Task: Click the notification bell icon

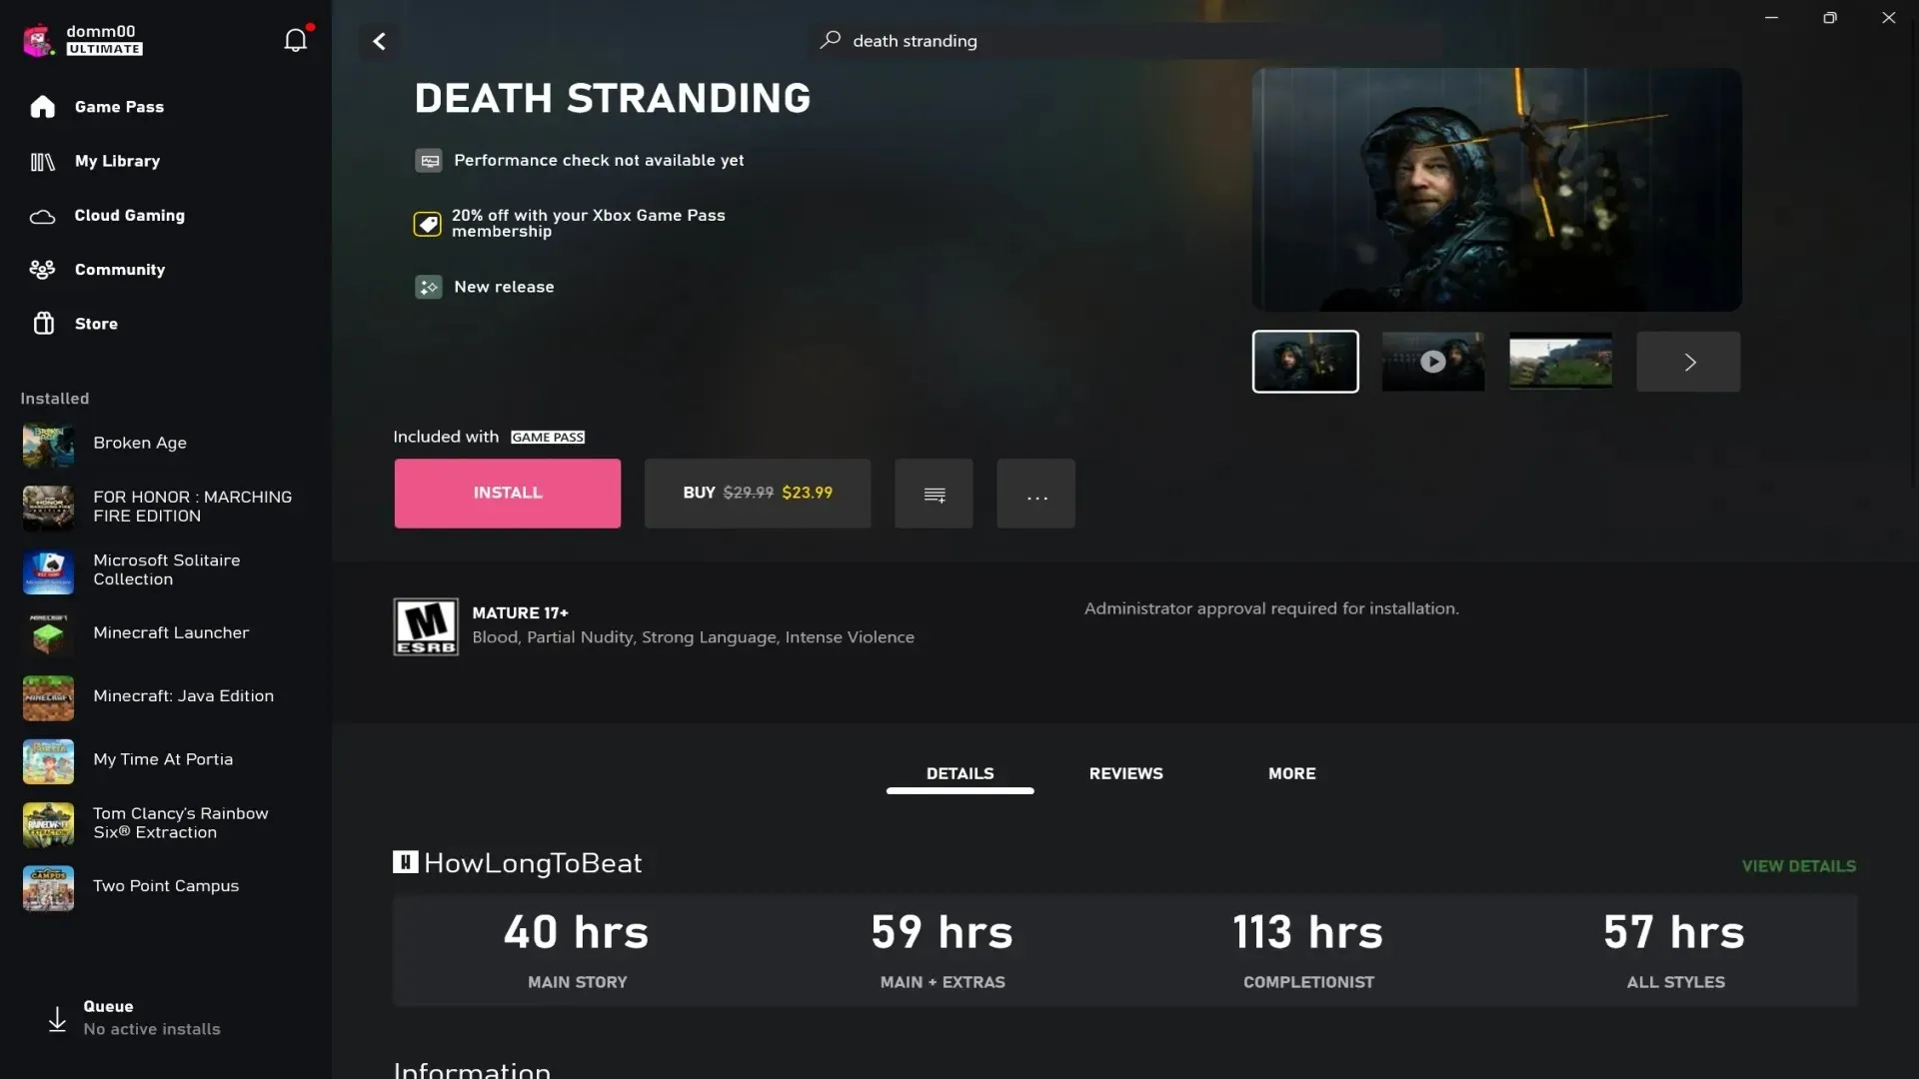Action: (x=294, y=40)
